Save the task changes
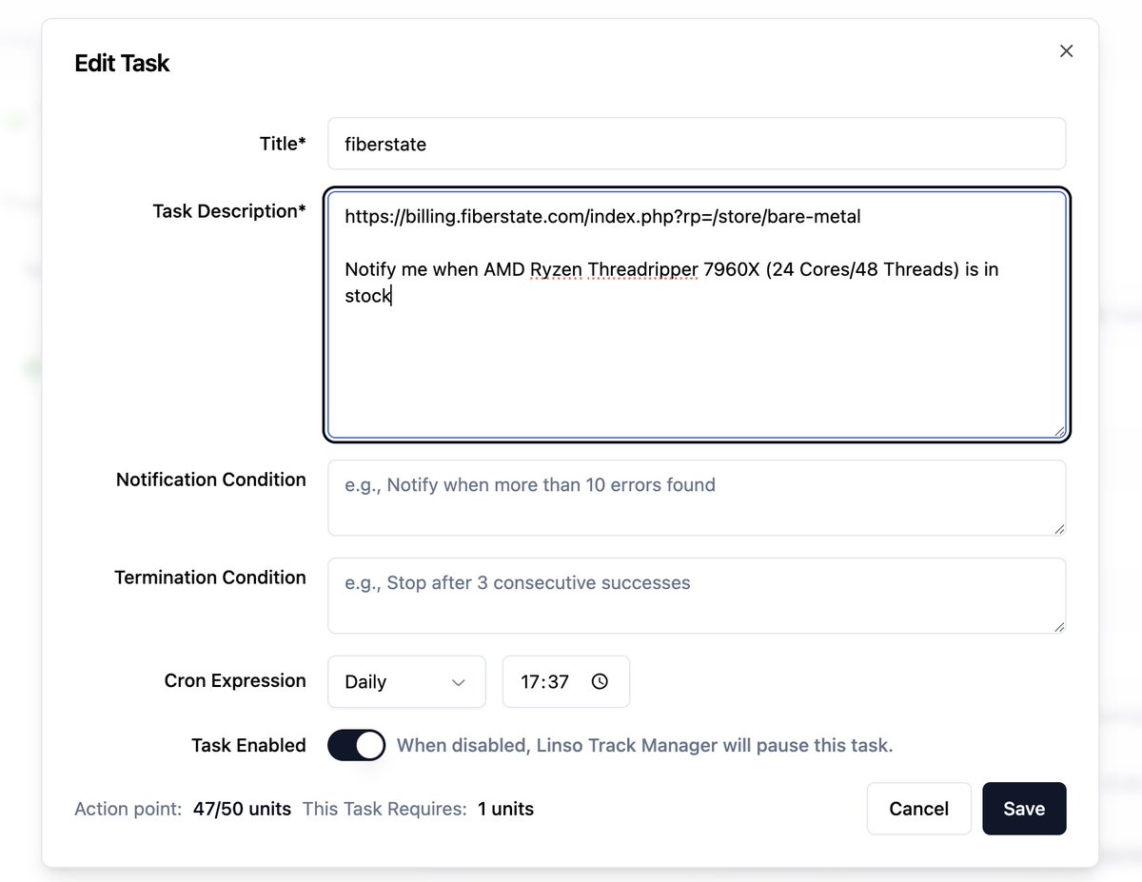Image resolution: width=1142 pixels, height=882 pixels. [x=1024, y=809]
